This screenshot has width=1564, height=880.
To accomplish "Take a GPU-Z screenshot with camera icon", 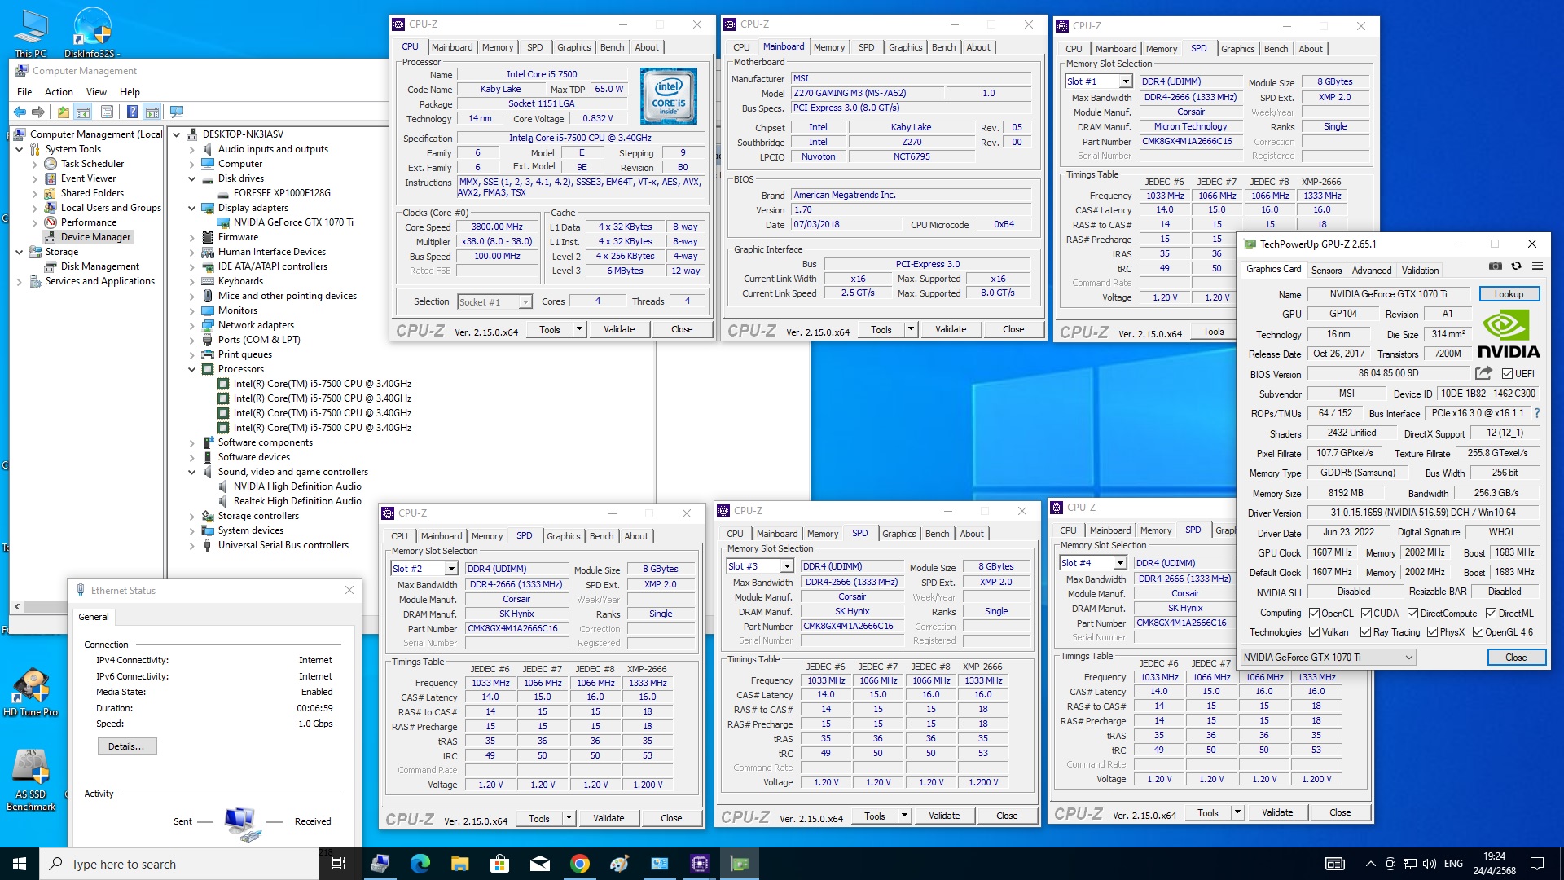I will [x=1496, y=266].
